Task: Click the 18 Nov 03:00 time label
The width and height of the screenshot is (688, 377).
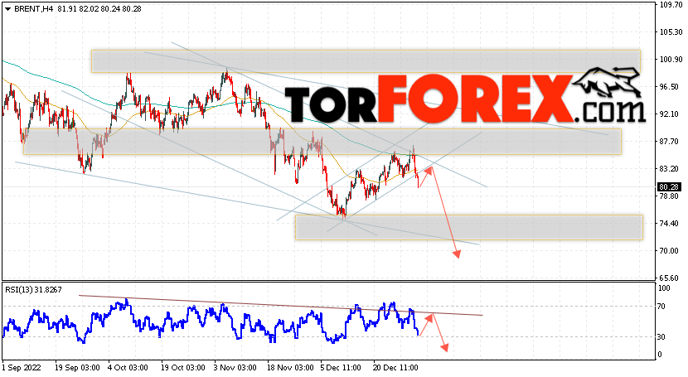Action: 290,367
